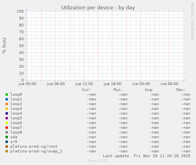This screenshot has width=196, height=165.
Task: Click the Last update timestamp text
Action: [147, 156]
